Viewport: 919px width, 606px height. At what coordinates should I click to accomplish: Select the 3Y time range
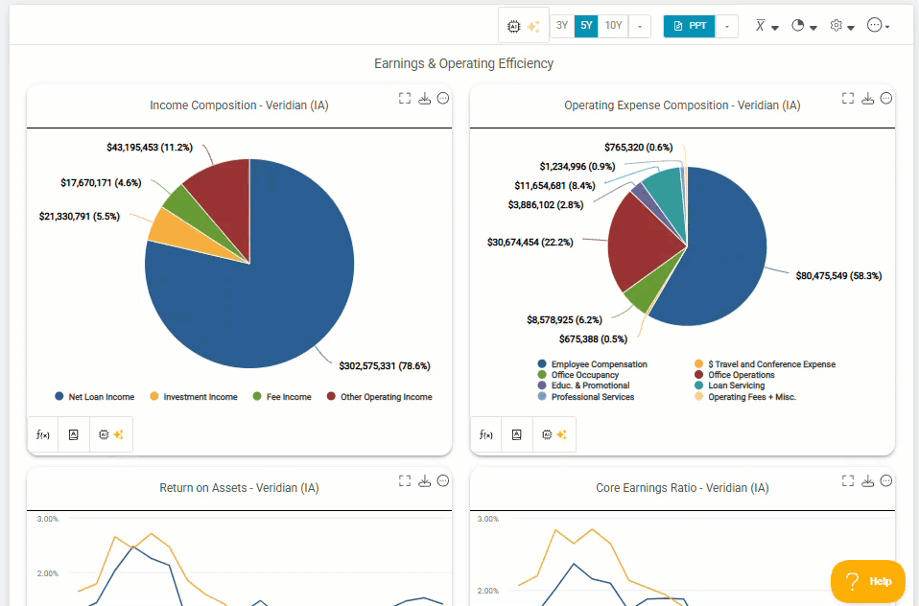point(562,26)
